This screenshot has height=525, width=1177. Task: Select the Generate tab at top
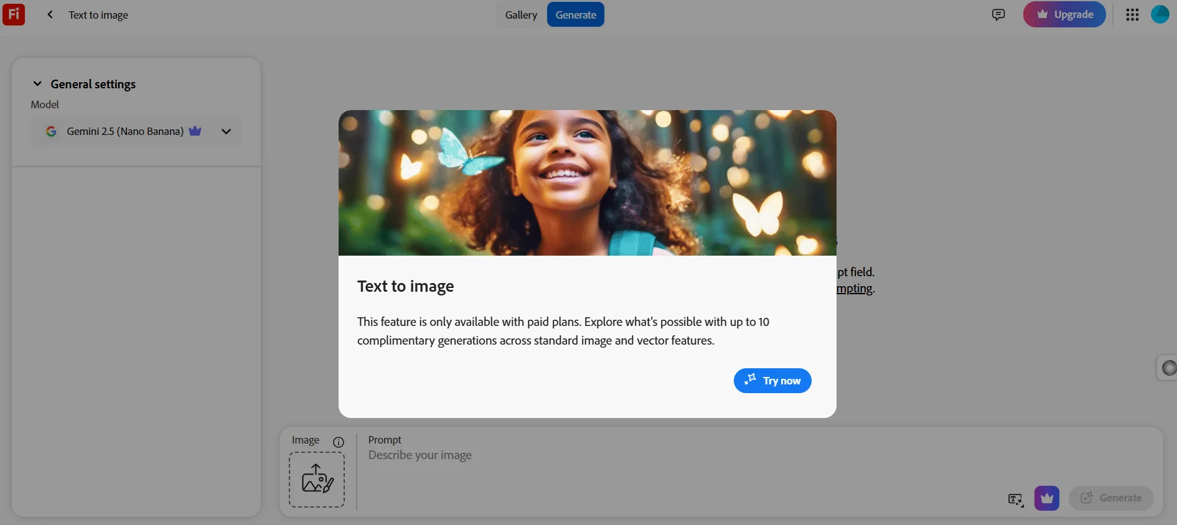(x=576, y=15)
